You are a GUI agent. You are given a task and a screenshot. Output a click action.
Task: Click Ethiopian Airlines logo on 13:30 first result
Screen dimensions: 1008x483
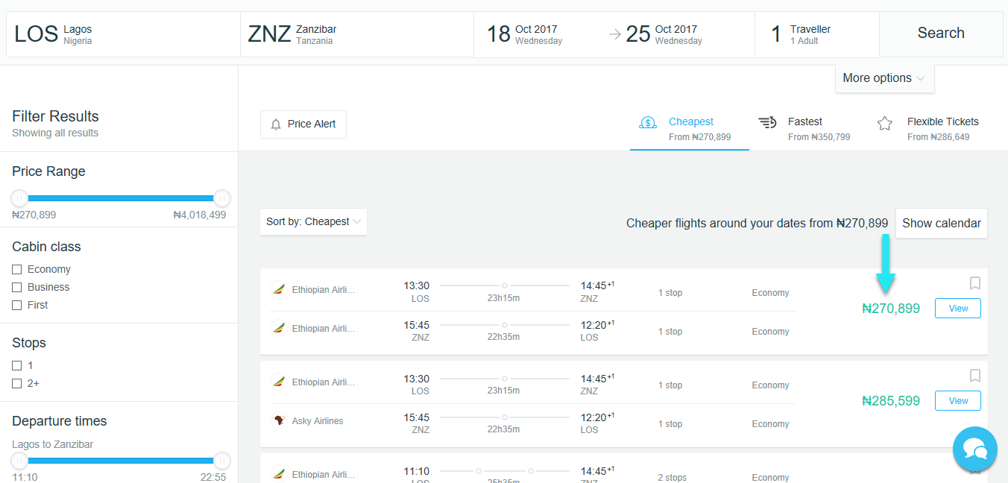pos(278,289)
